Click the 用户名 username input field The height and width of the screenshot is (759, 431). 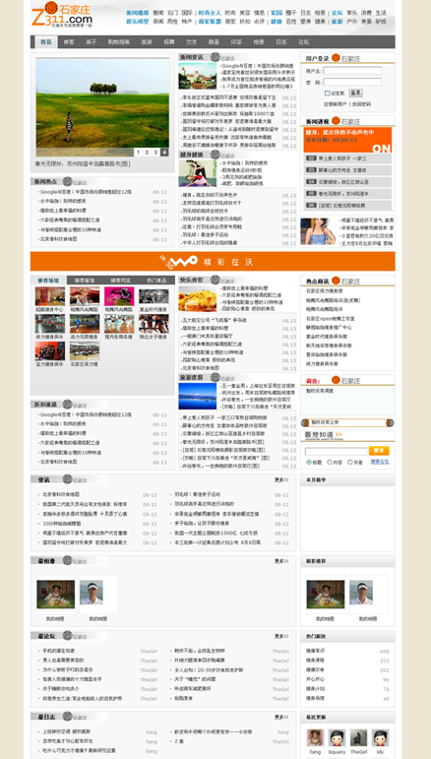pos(352,71)
